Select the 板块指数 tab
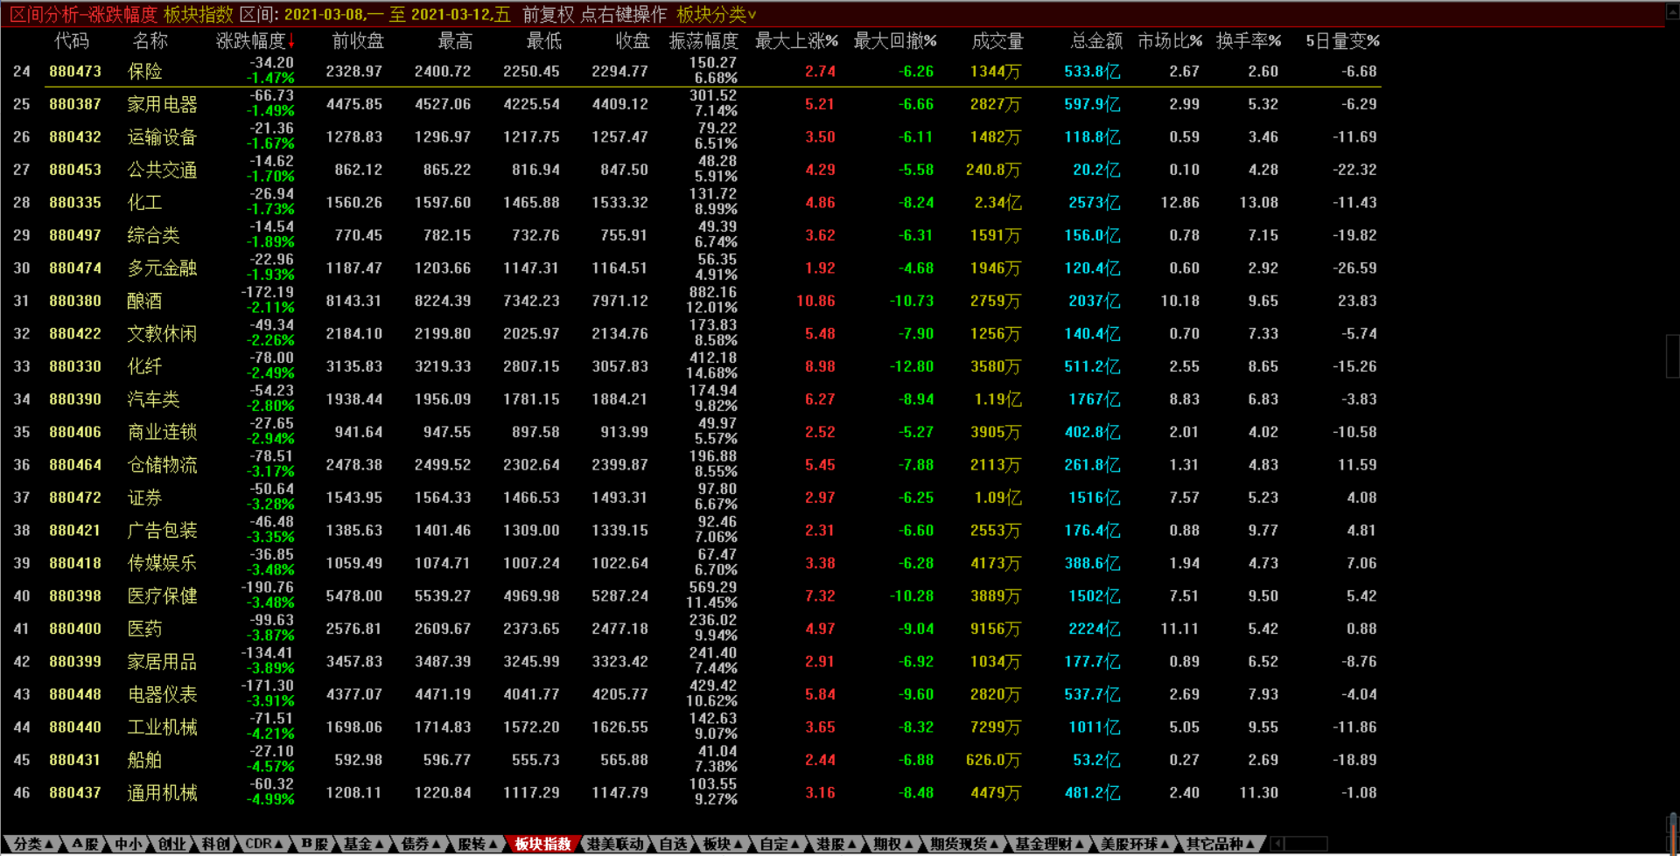The image size is (1680, 856). click(542, 844)
